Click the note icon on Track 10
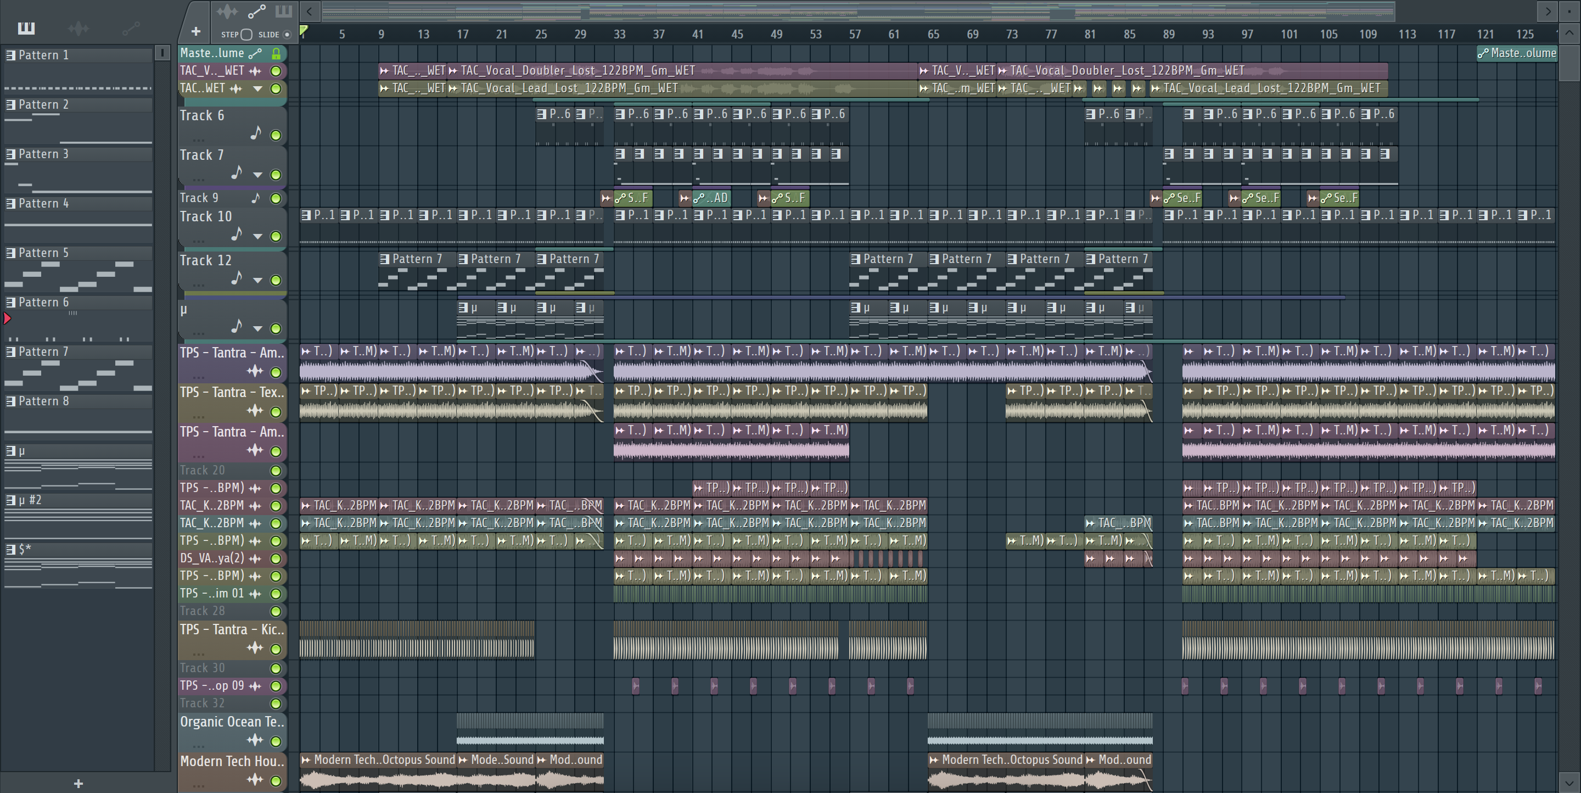1581x793 pixels. coord(237,234)
